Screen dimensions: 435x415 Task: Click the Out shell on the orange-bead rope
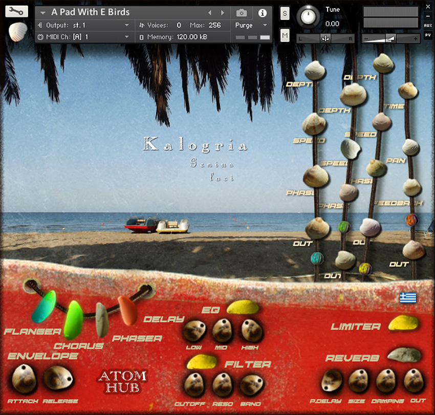tap(413, 250)
